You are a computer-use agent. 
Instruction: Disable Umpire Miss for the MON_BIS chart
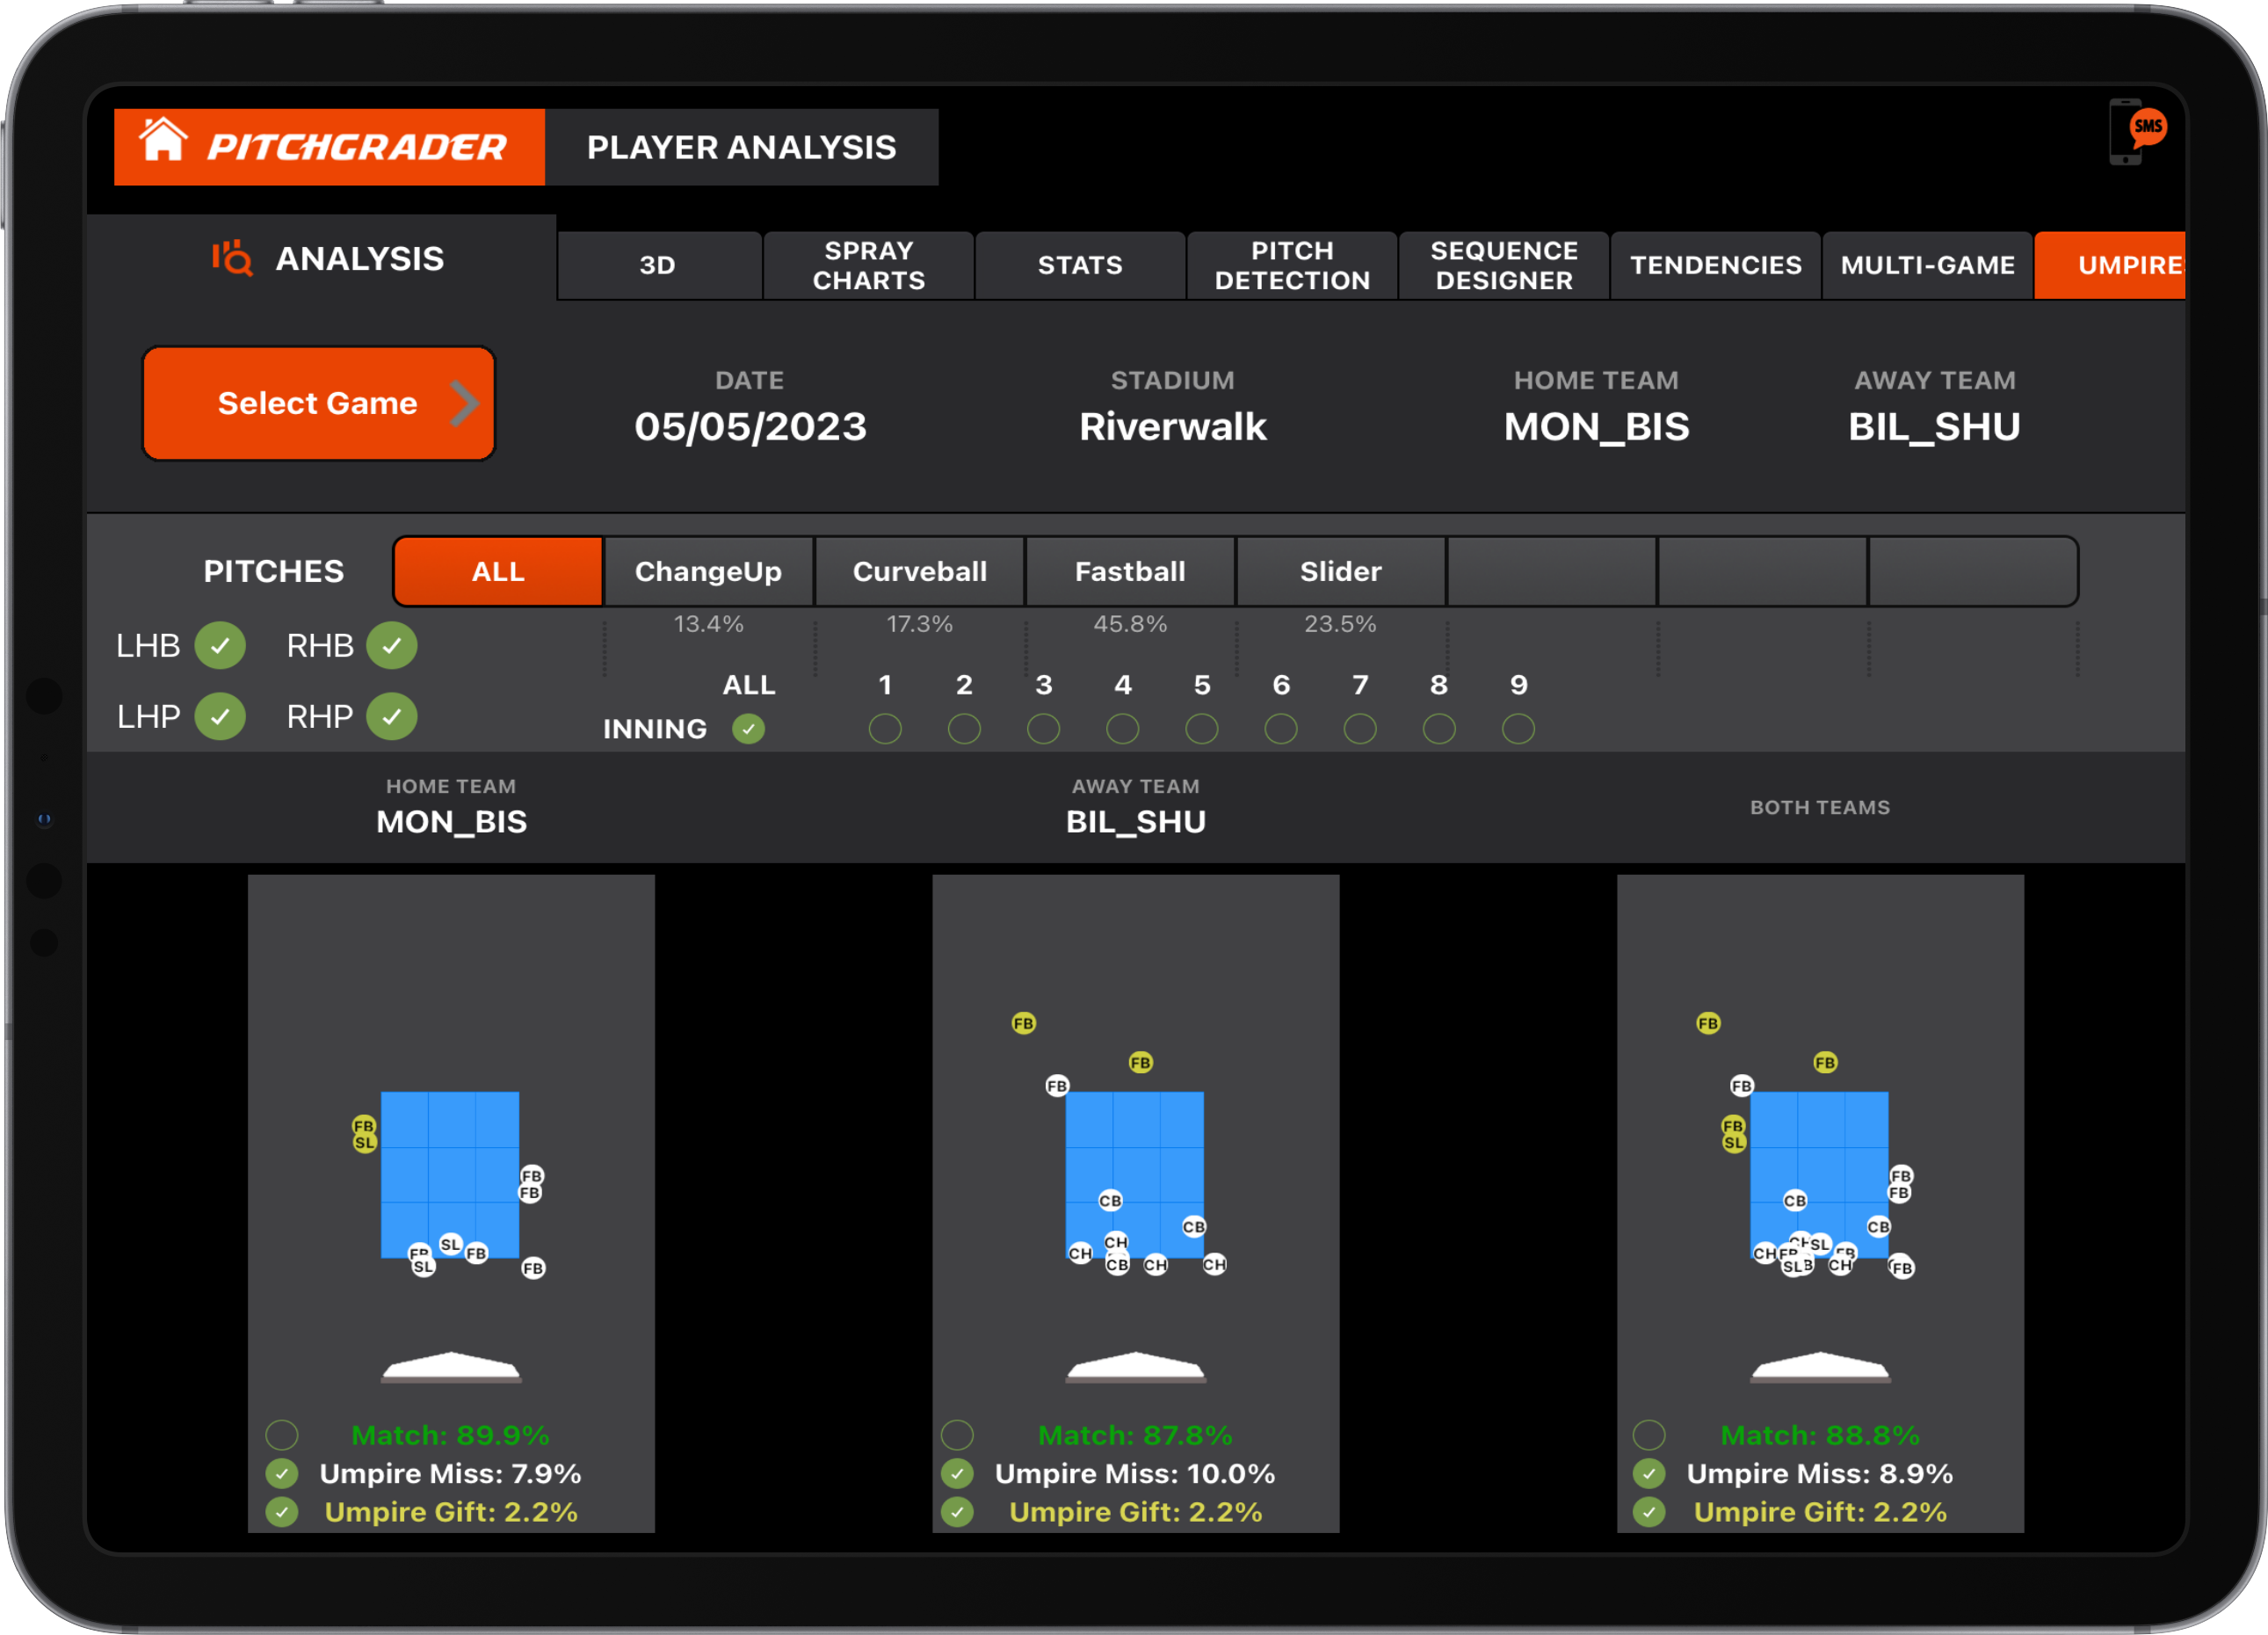tap(282, 1473)
